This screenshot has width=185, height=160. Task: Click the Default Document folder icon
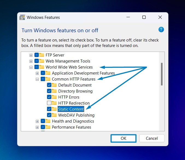click(x=54, y=85)
